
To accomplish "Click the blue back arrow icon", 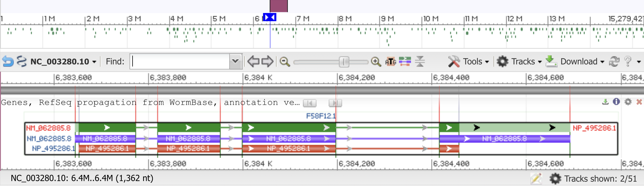I will 8,62.
